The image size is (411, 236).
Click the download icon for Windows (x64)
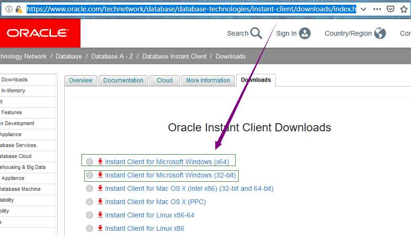coord(100,161)
